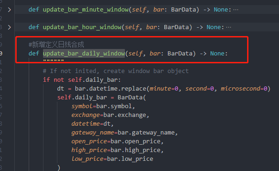Click symbol=bar.symbol argument
Screen dimensions: 279x171
pyautogui.click(x=103, y=106)
